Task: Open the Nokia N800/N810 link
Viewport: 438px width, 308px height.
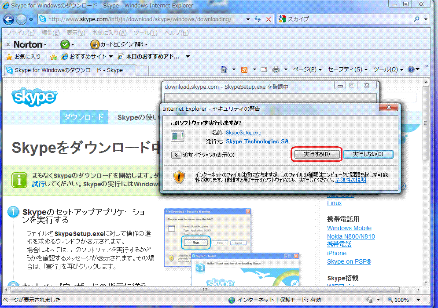Action: point(351,236)
